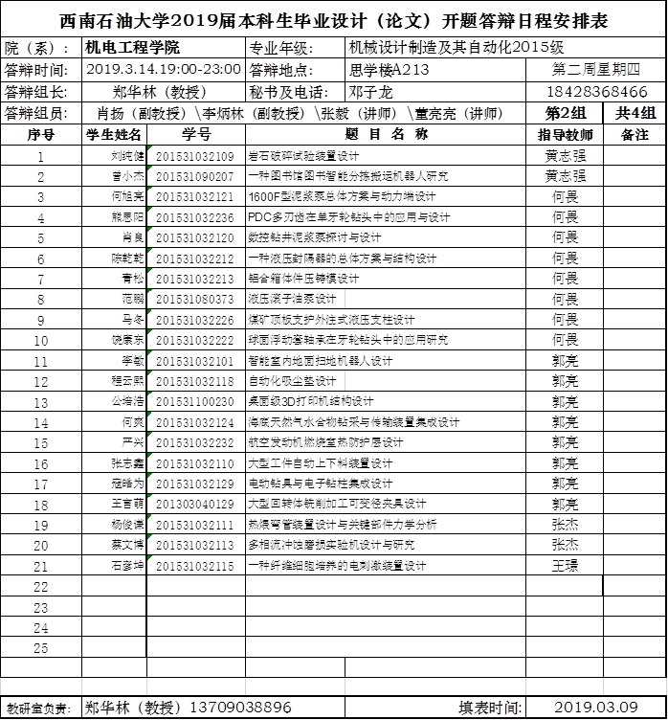Select student ID cell 201531032109
The width and height of the screenshot is (668, 720).
click(195, 156)
